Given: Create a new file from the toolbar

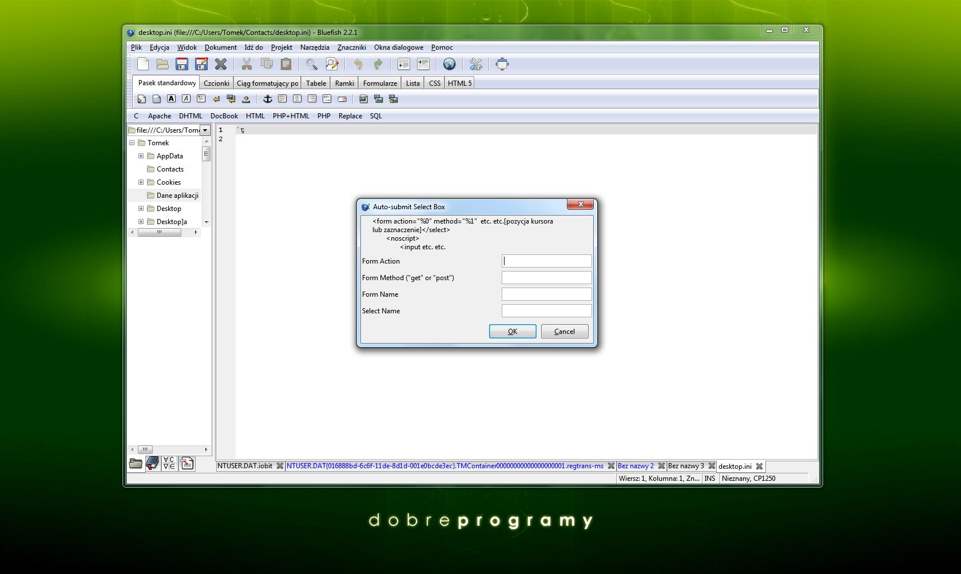Looking at the screenshot, I should coord(143,64).
